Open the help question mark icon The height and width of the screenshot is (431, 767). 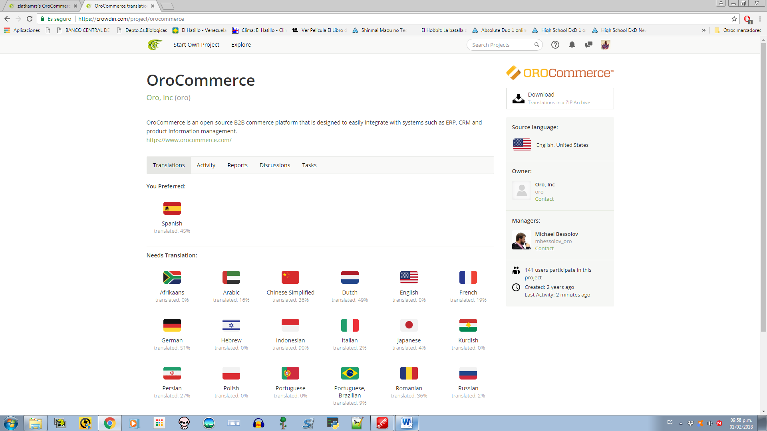555,45
